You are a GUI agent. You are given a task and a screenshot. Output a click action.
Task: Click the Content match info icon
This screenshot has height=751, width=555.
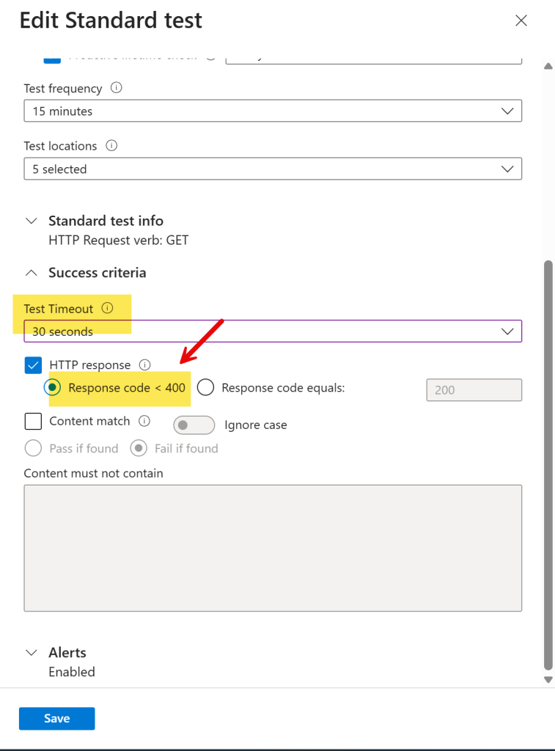pos(144,420)
